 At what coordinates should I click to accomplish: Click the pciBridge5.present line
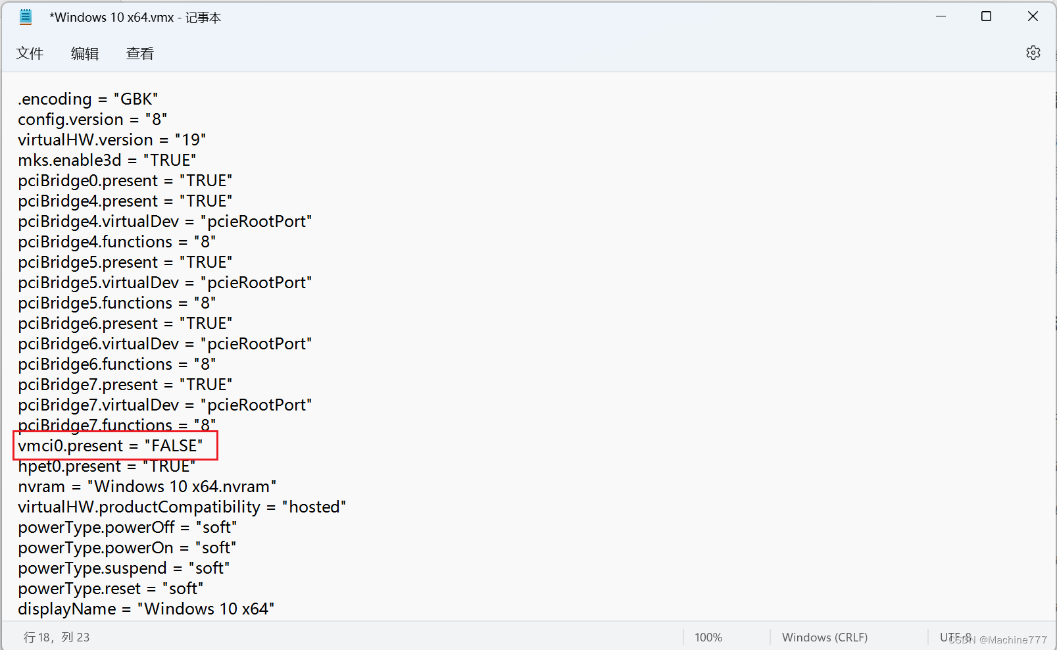coord(125,262)
